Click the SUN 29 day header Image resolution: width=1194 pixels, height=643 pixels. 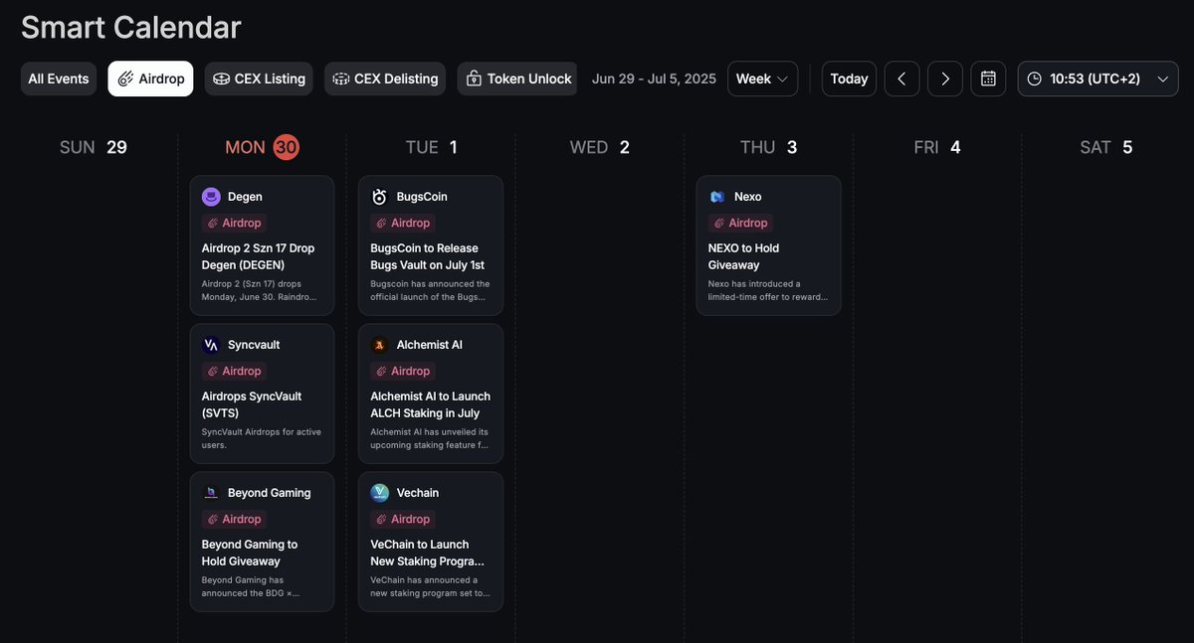[x=94, y=147]
